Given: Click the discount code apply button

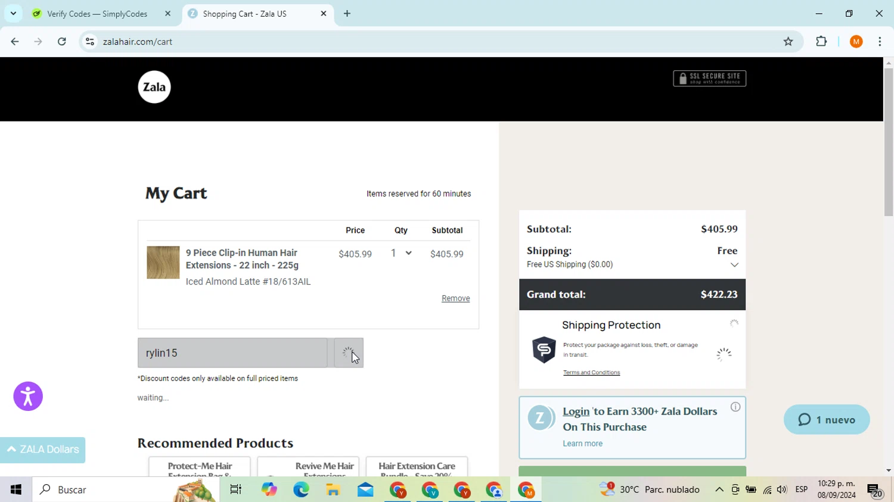Looking at the screenshot, I should click(x=349, y=353).
